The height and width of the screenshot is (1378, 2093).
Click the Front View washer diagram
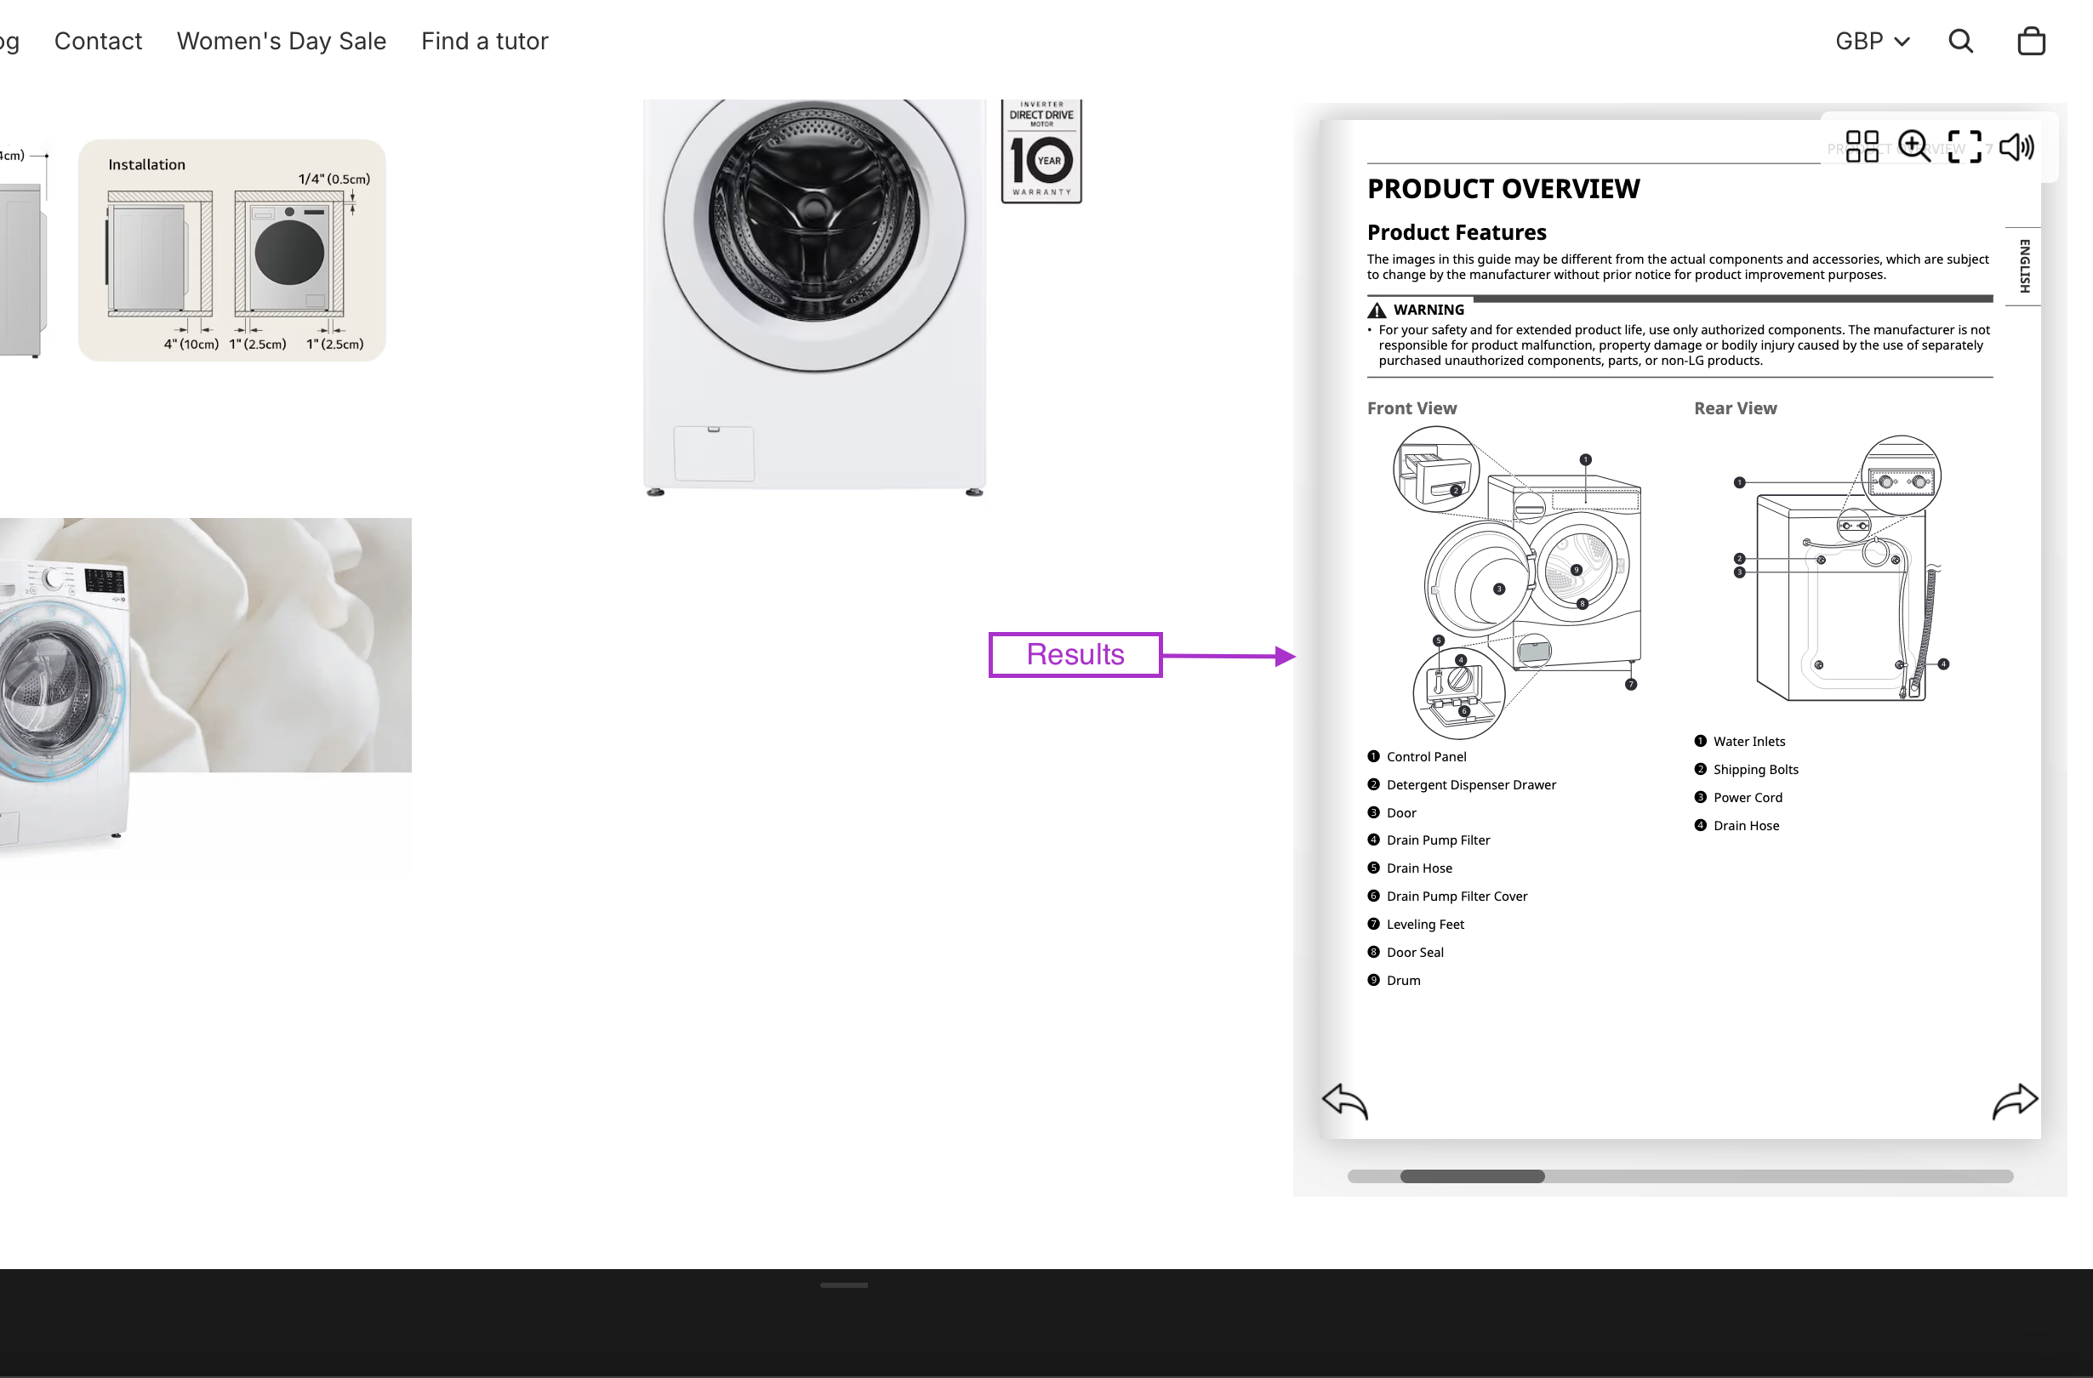click(1518, 582)
